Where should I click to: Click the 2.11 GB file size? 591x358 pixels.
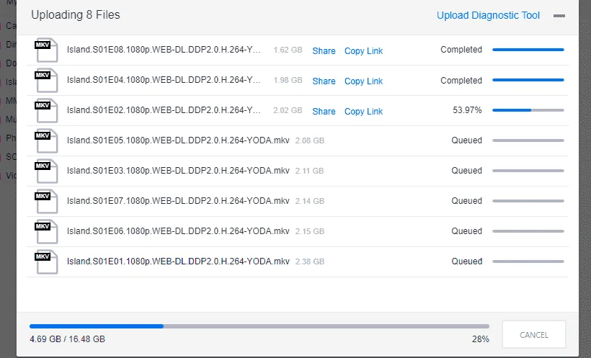click(x=309, y=171)
